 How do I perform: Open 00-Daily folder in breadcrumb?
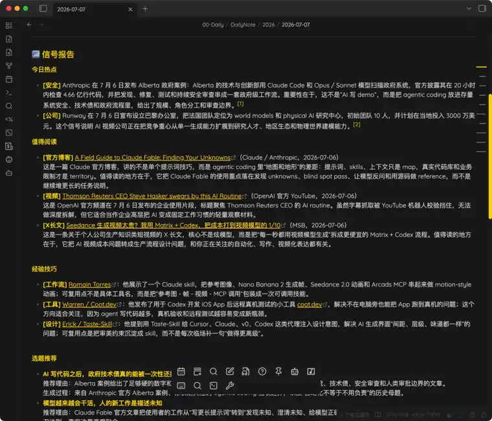(213, 25)
